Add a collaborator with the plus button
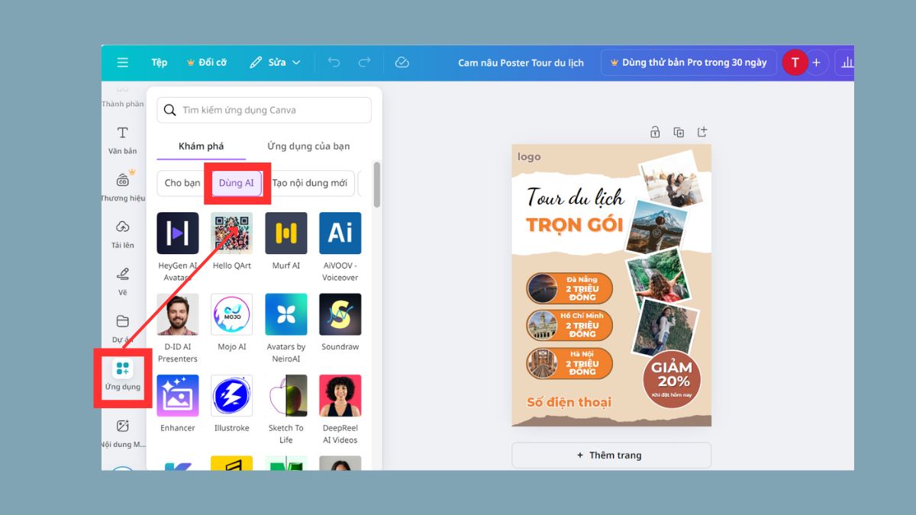Screen dimensions: 916x515 (816, 63)
